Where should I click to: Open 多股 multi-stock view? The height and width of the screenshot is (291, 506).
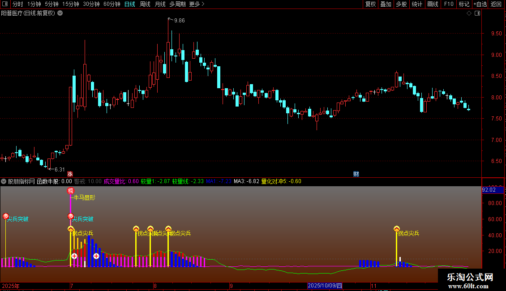coord(401,4)
